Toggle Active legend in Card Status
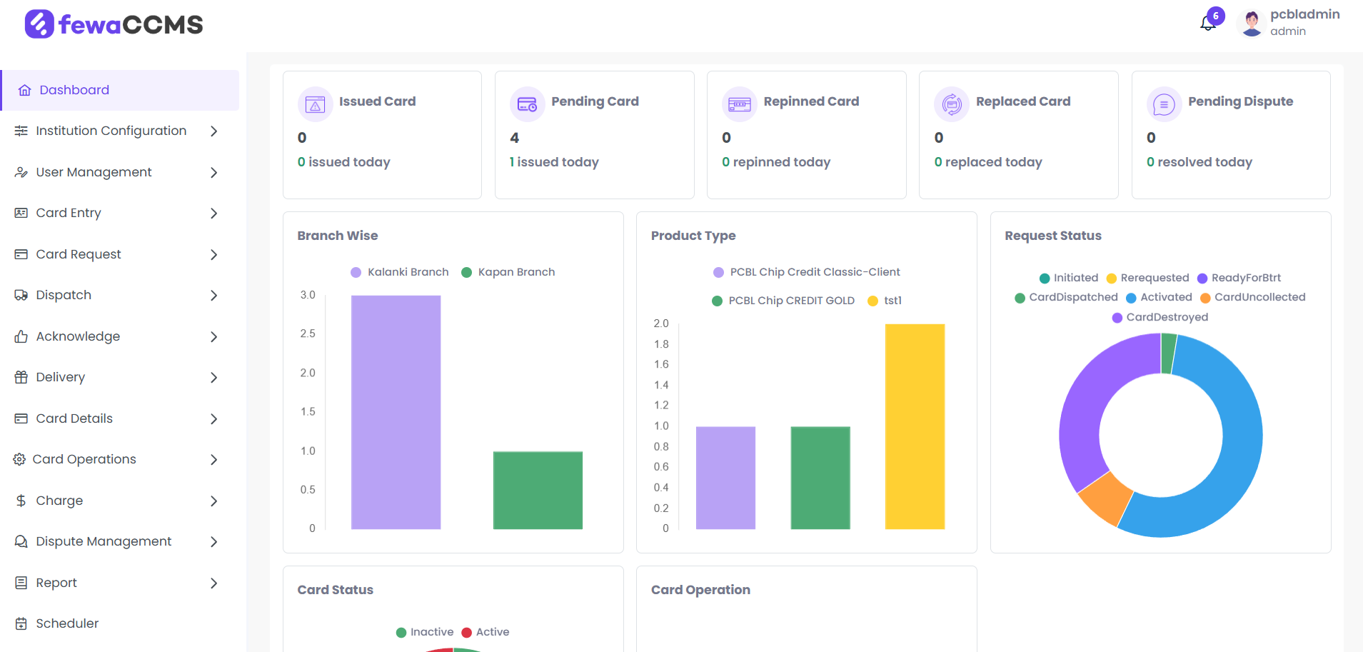The width and height of the screenshot is (1363, 652). point(486,632)
